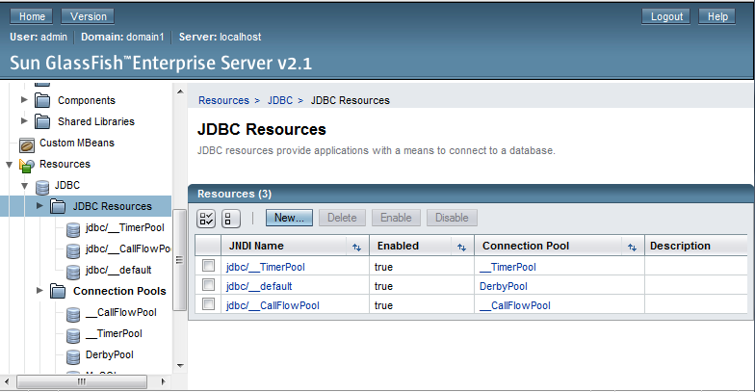Open jdbc/__TimerPool JNDI link in table
Viewport: 755px width, 392px height.
[x=266, y=267]
